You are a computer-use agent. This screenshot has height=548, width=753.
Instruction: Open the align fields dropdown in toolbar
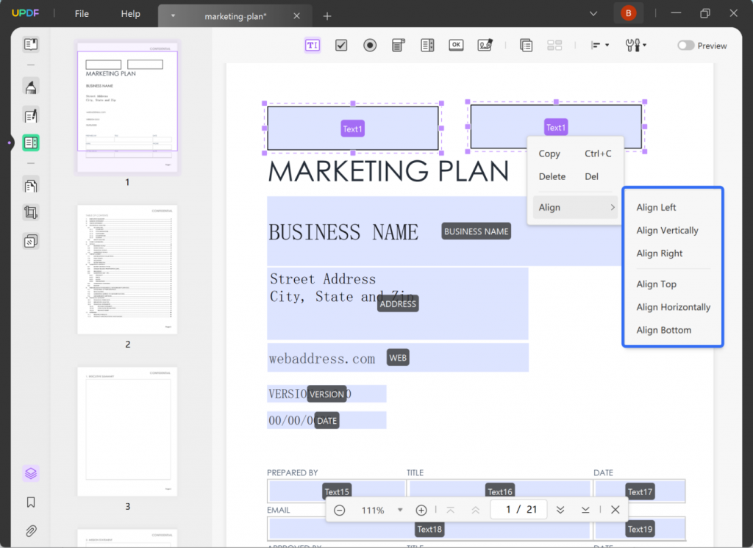tap(600, 45)
